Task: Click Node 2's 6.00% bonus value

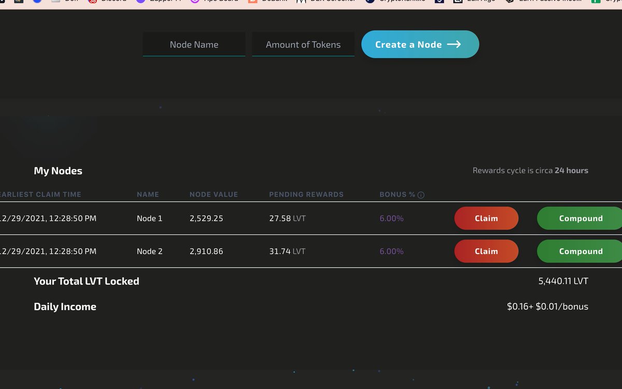Action: click(391, 251)
